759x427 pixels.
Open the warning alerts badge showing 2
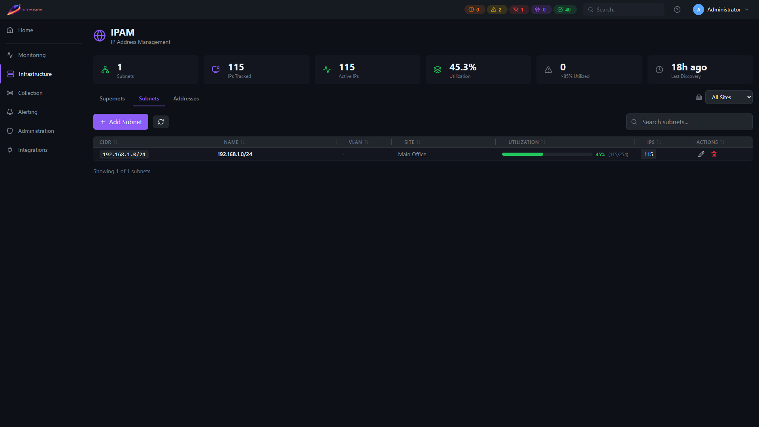tap(497, 9)
